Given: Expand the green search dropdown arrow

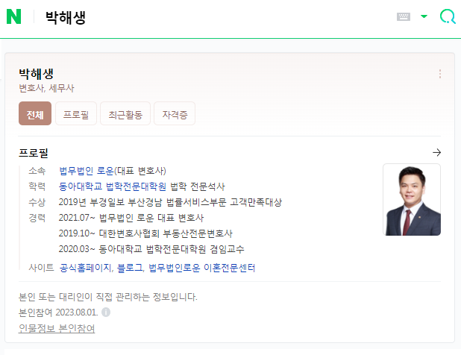Looking at the screenshot, I should pos(424,16).
